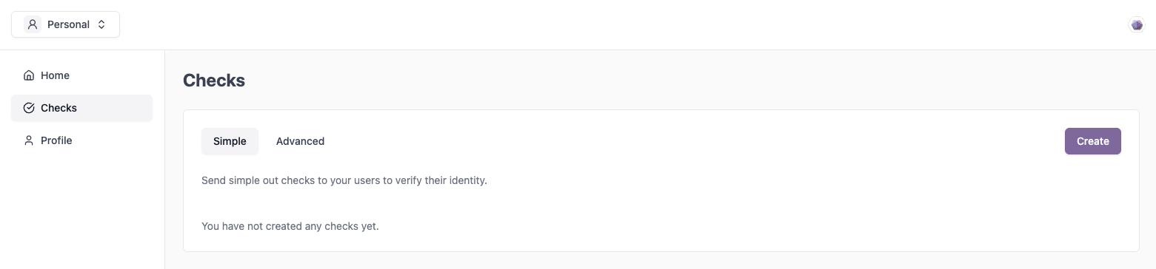Viewport: 1156px width, 269px height.
Task: Switch to the Simple tab
Action: 230,141
